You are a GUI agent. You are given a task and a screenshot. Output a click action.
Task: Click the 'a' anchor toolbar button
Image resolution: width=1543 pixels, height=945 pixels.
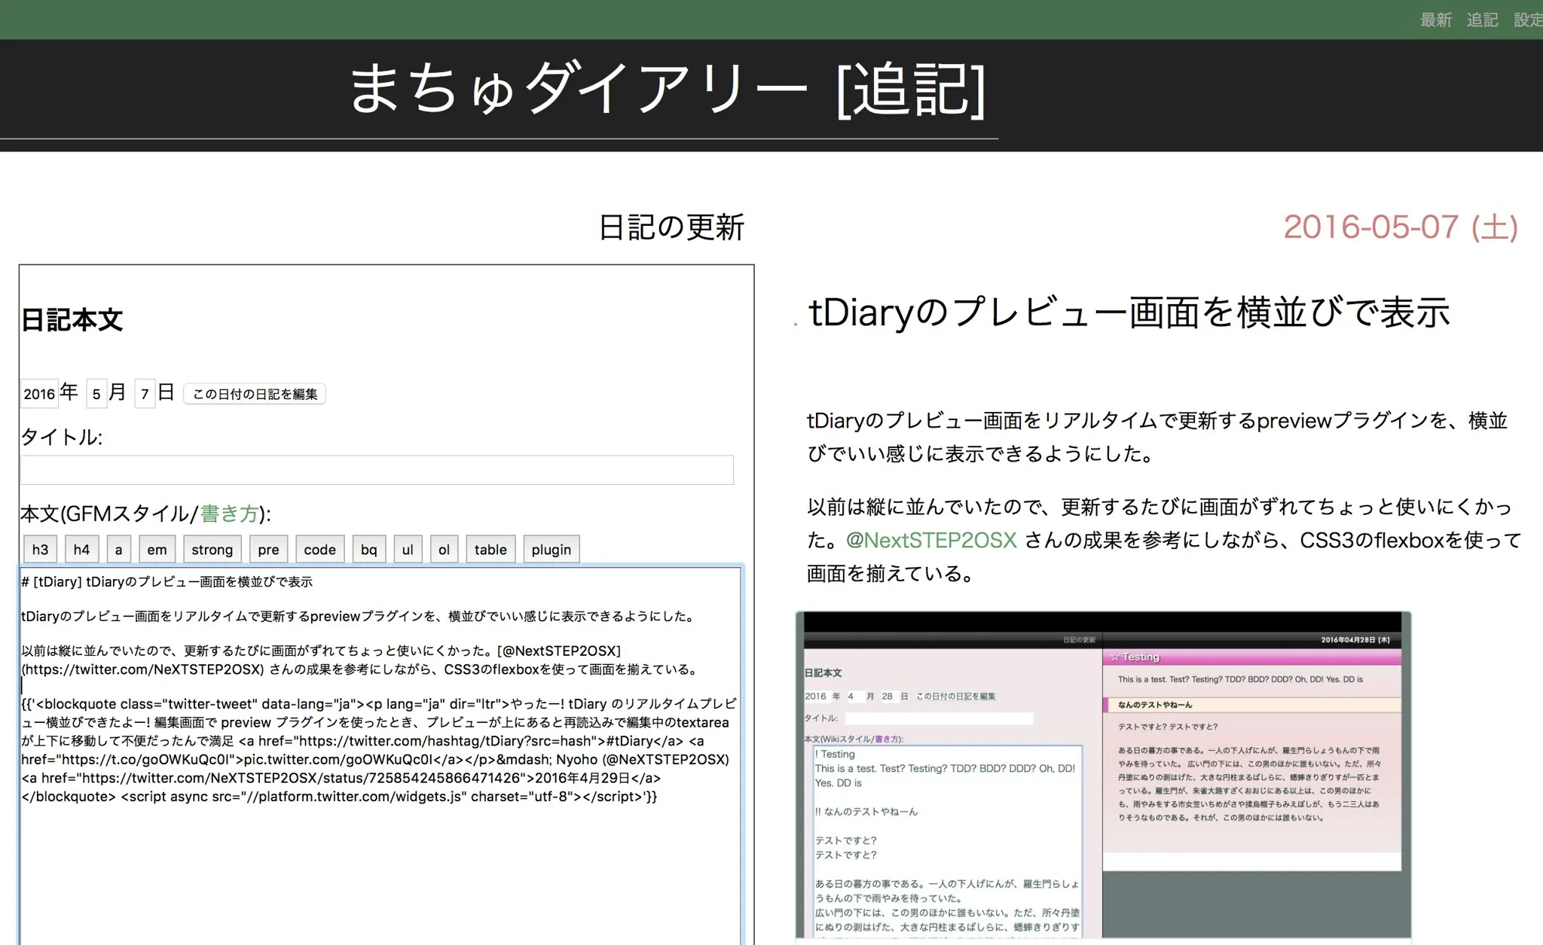pyautogui.click(x=118, y=550)
